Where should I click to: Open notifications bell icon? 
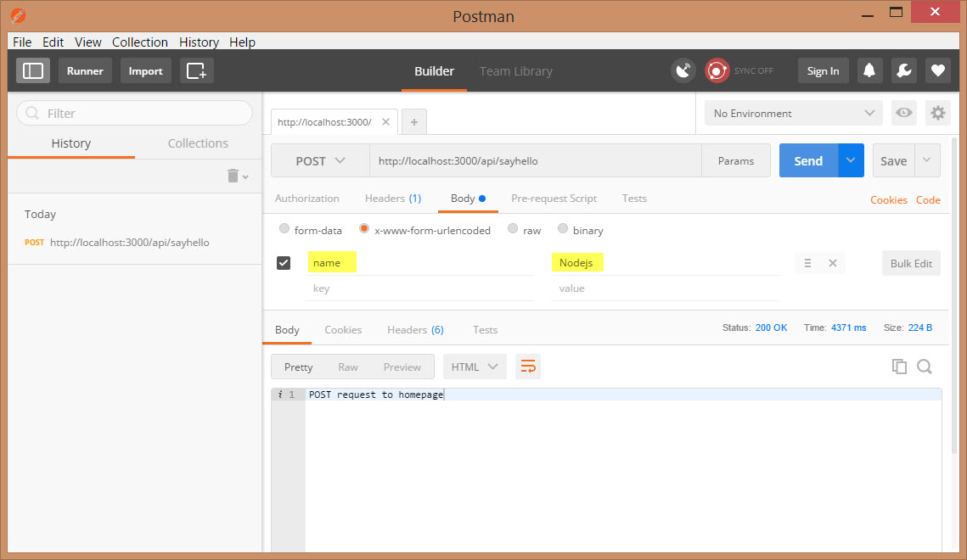(869, 70)
